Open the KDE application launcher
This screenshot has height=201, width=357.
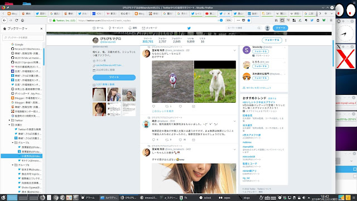tap(3, 198)
